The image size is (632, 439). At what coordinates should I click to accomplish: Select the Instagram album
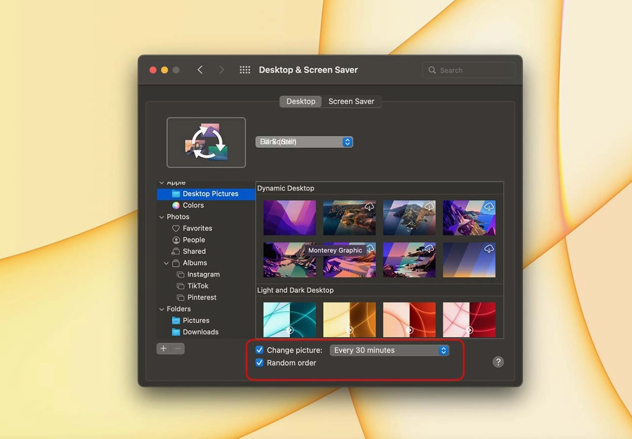(x=203, y=274)
